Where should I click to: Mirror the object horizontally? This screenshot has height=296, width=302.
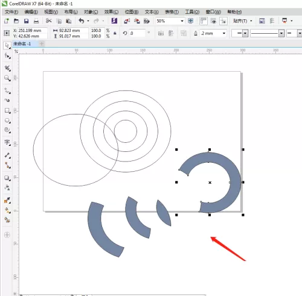tap(161, 33)
